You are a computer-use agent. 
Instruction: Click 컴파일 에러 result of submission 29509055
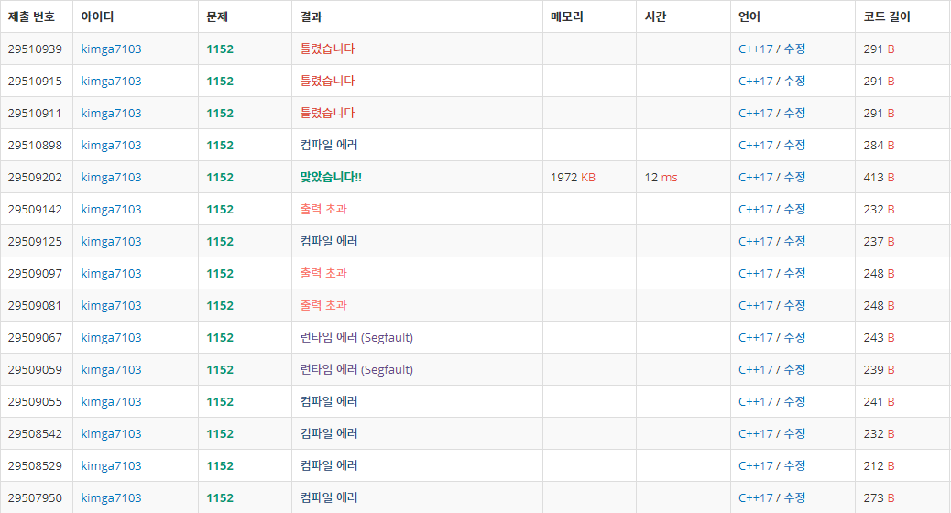(x=329, y=401)
